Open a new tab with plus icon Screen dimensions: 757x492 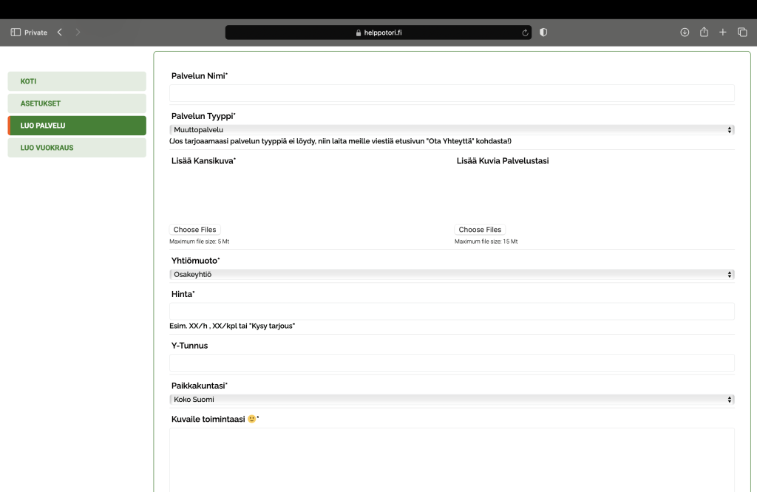(723, 33)
